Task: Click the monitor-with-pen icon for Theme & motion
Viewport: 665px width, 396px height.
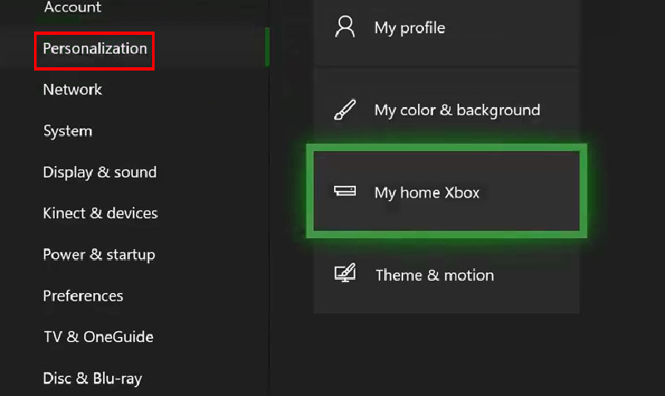Action: click(344, 274)
